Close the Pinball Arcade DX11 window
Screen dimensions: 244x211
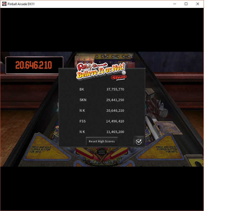pyautogui.click(x=198, y=4)
